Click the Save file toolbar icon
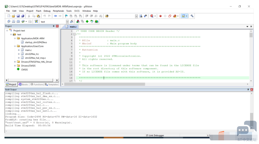This screenshot has height=144, width=259. coord(18,16)
